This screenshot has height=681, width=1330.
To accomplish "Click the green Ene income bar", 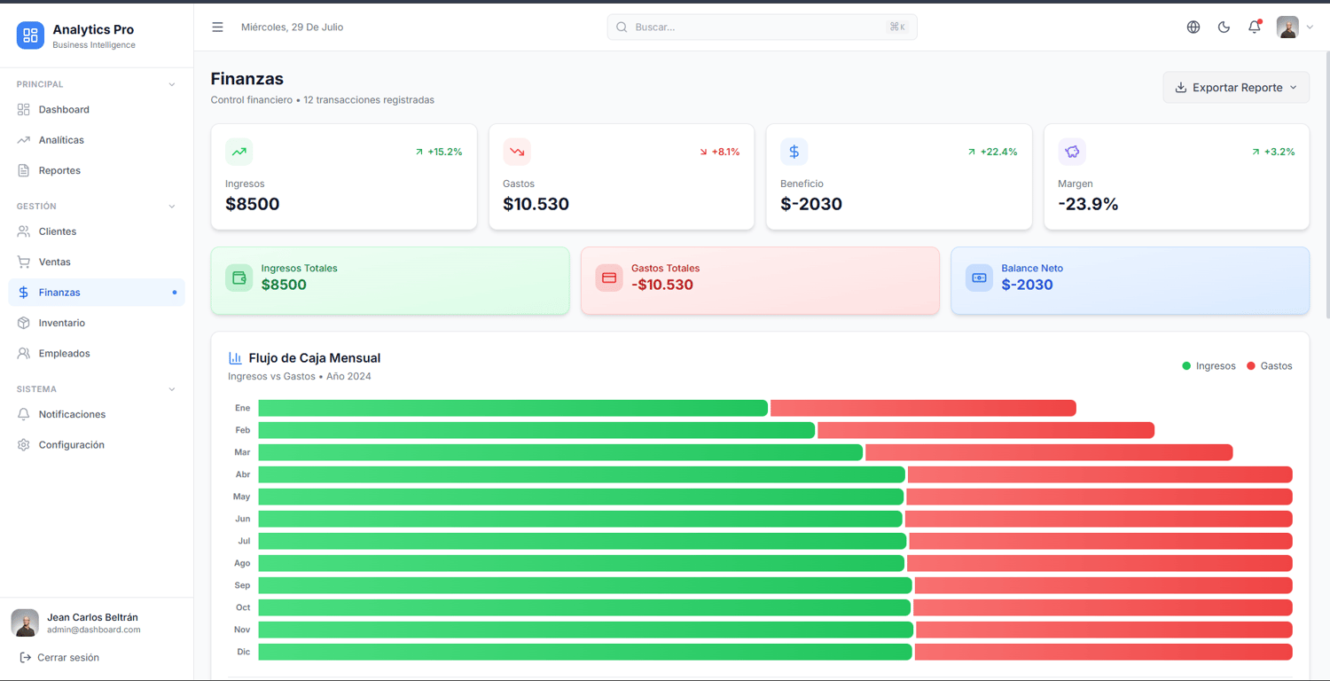I will [512, 408].
